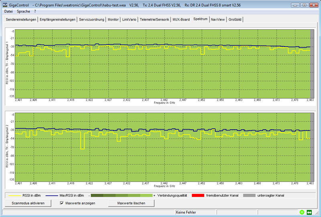
Task: Click the GigaControl app icon in title bar
Action: [5, 5]
